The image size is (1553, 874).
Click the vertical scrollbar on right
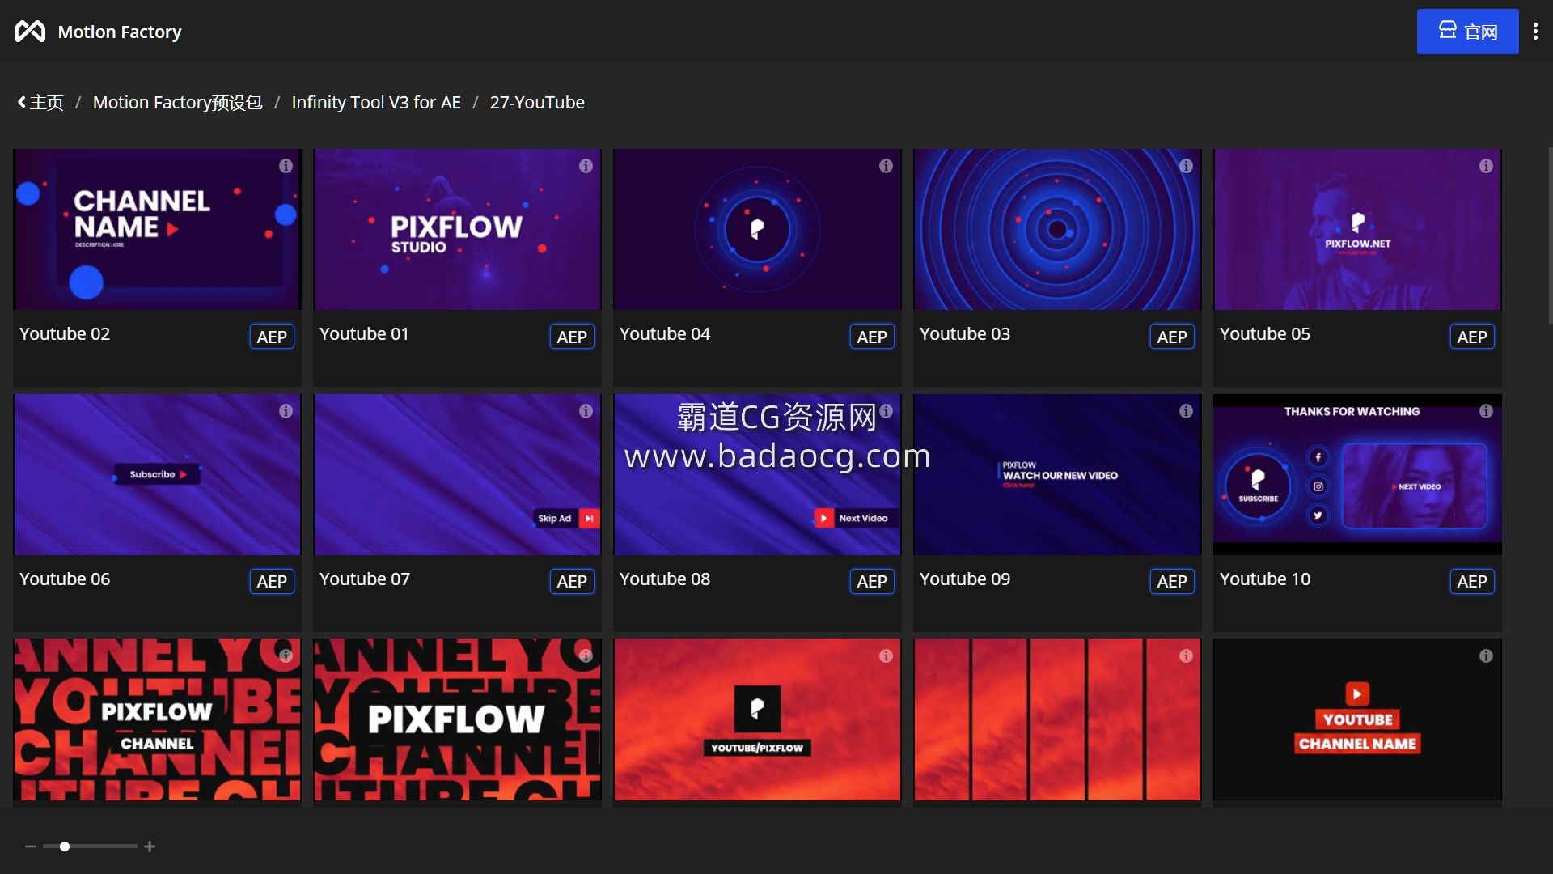tap(1550, 235)
